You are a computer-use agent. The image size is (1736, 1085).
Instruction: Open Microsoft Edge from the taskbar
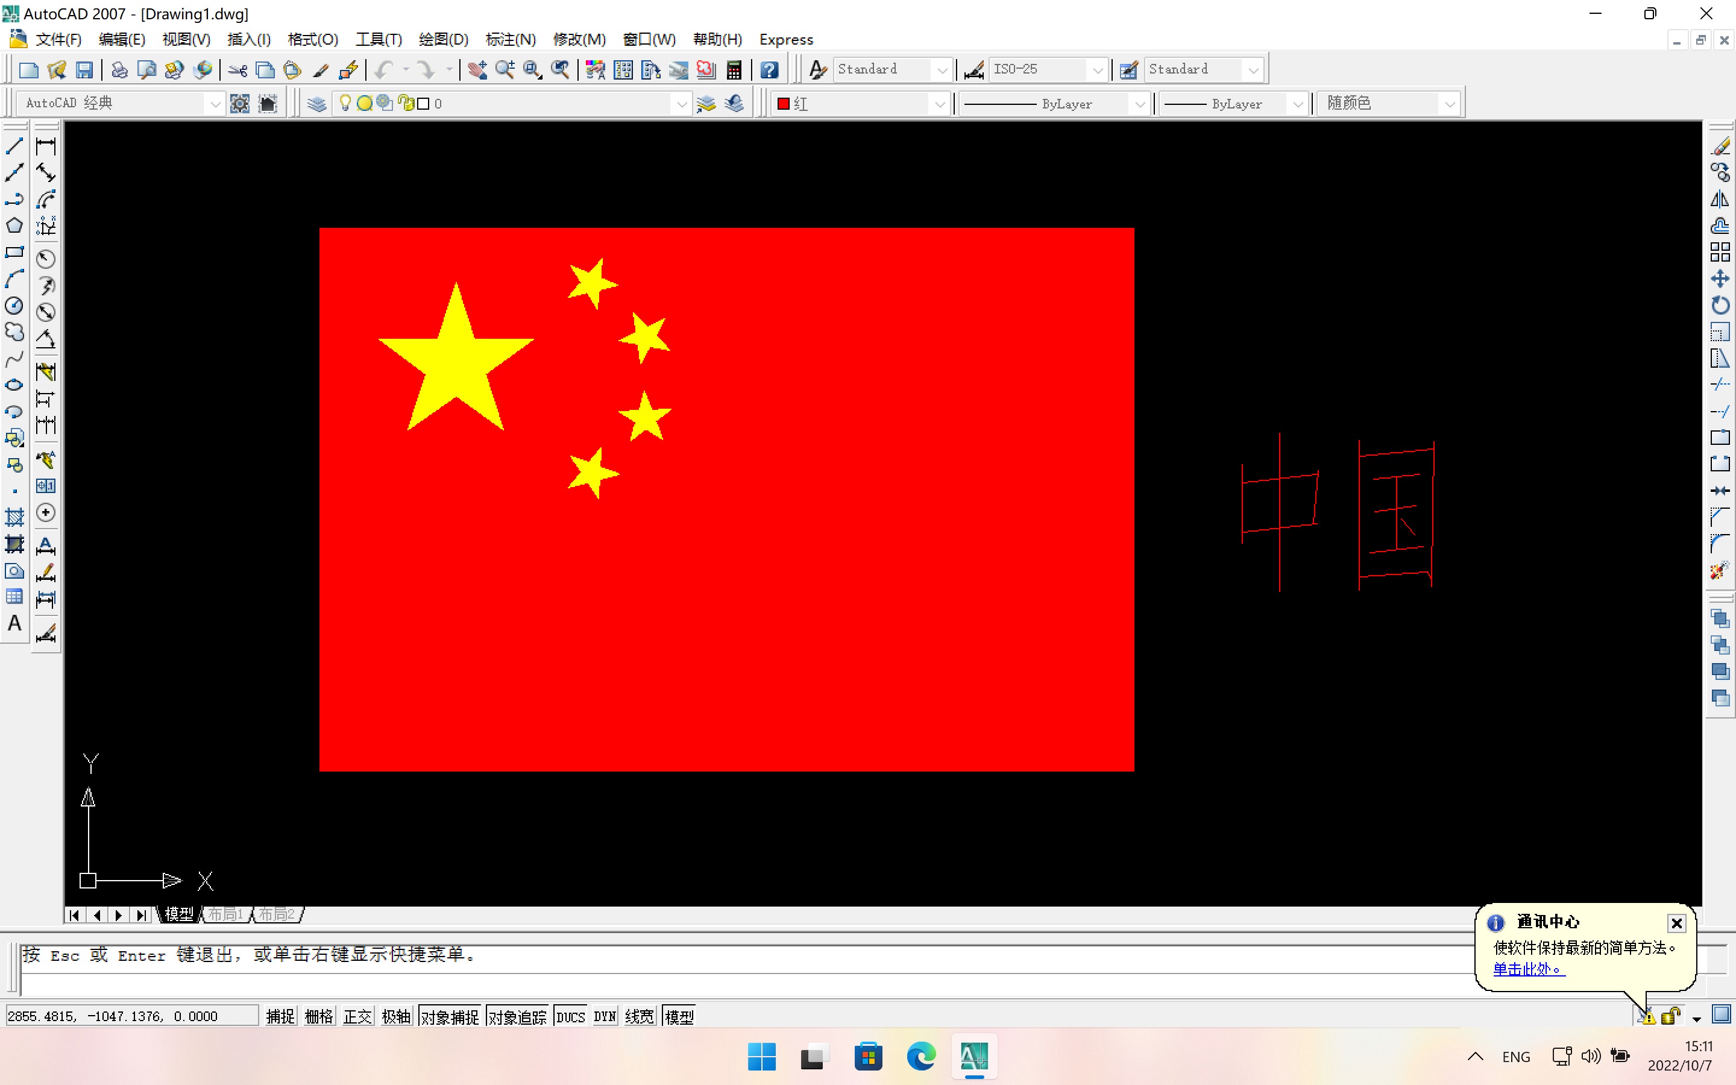tap(921, 1056)
